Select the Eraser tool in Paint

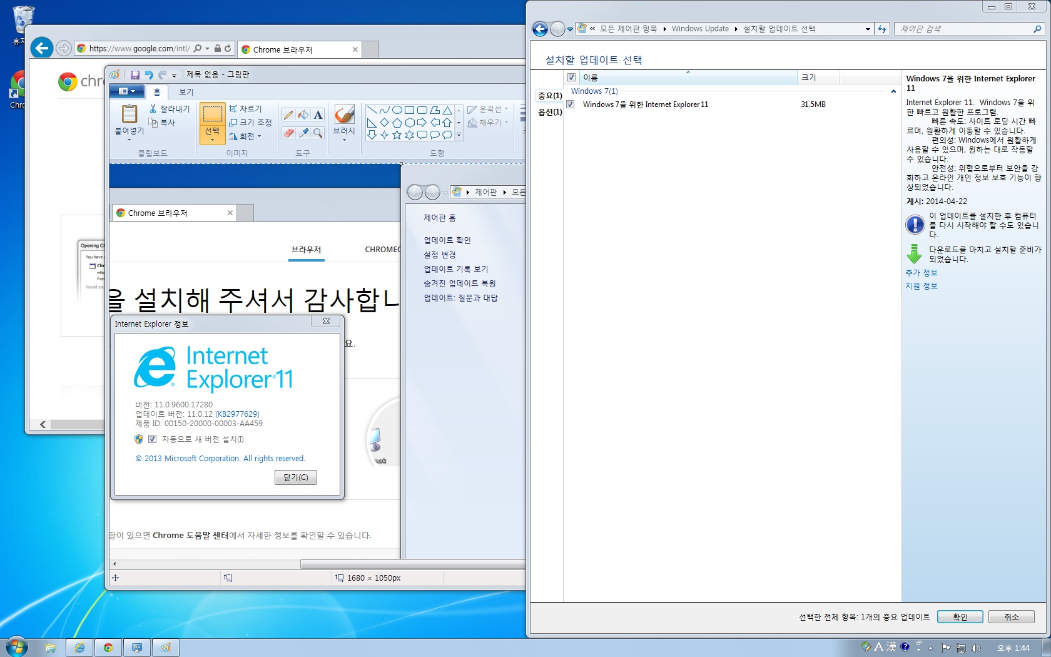[288, 133]
